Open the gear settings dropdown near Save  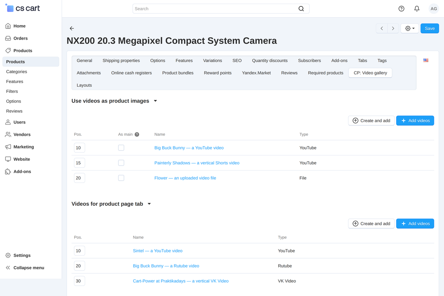pos(410,28)
